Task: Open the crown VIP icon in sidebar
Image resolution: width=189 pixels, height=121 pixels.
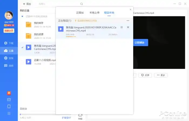Action: pos(9,100)
